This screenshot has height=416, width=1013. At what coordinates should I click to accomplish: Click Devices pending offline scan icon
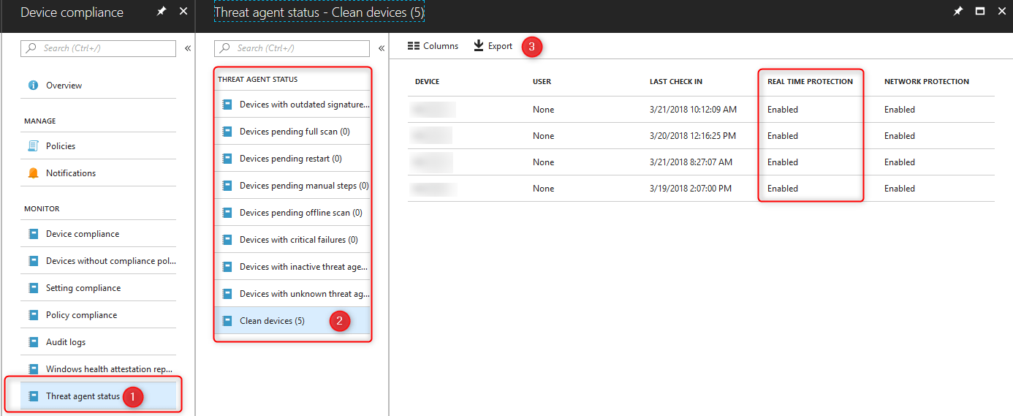(x=227, y=213)
